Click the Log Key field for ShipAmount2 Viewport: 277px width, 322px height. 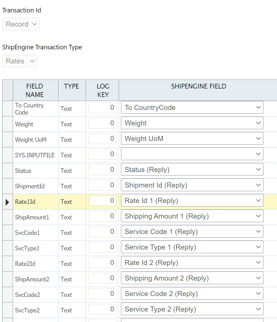(102, 278)
